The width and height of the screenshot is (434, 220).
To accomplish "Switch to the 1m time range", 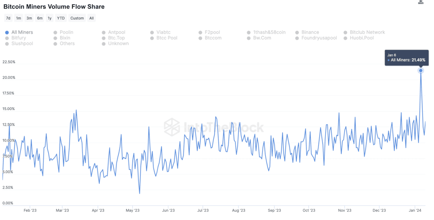I will pos(18,18).
